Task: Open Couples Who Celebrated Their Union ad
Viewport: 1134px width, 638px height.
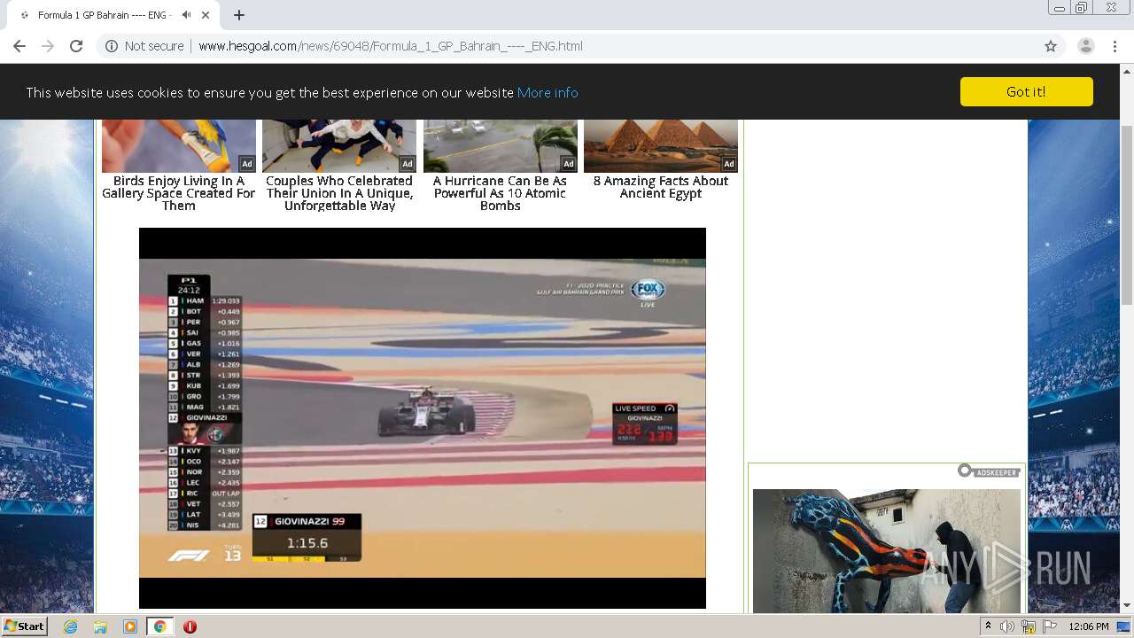Action: (x=339, y=193)
